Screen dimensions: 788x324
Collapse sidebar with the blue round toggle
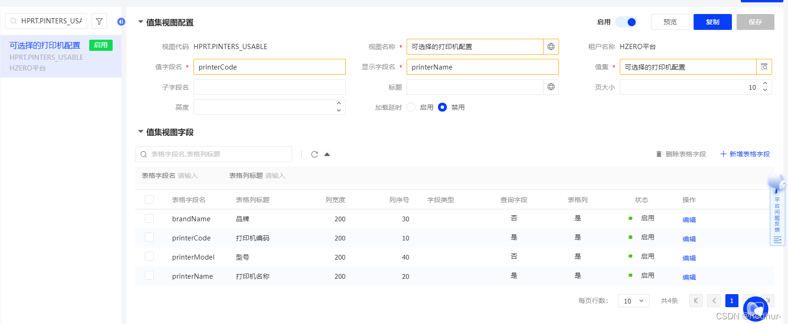(x=121, y=21)
